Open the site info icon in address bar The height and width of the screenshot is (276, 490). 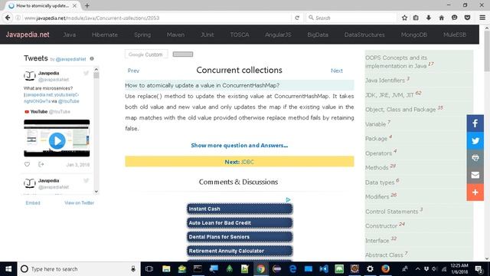pyautogui.click(x=18, y=18)
